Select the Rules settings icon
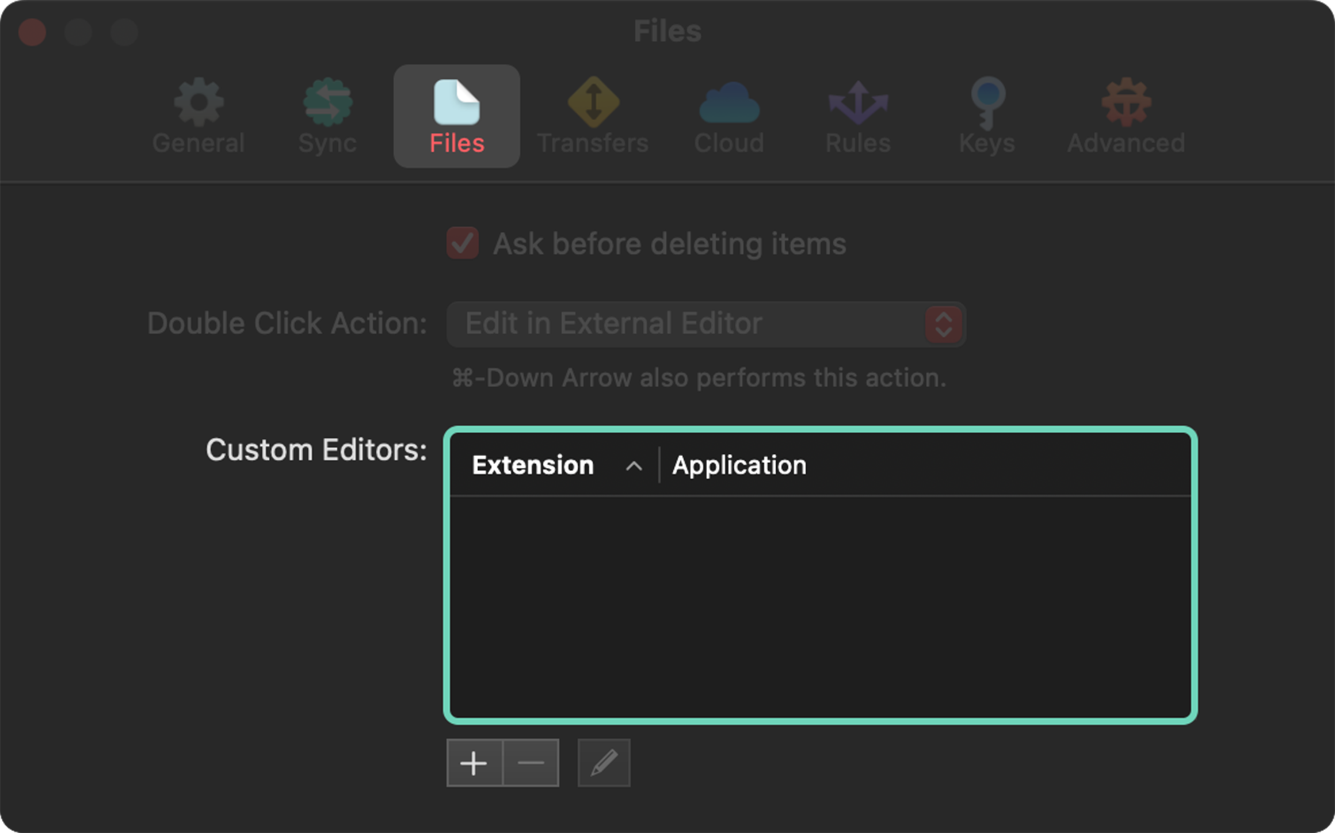1335x833 pixels. (857, 115)
